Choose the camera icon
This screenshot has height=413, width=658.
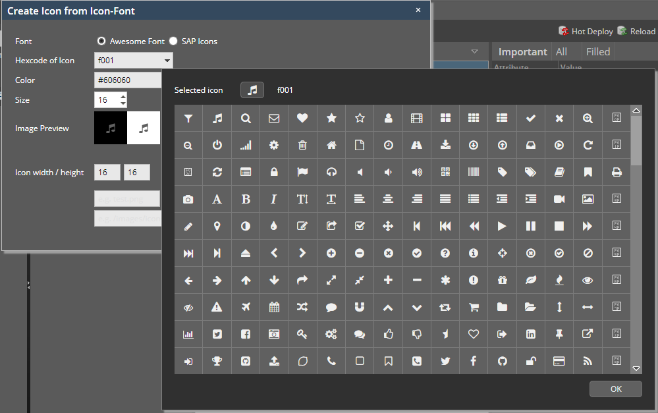click(x=188, y=199)
